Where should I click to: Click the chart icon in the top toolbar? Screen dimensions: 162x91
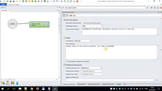click(x=54, y=1)
